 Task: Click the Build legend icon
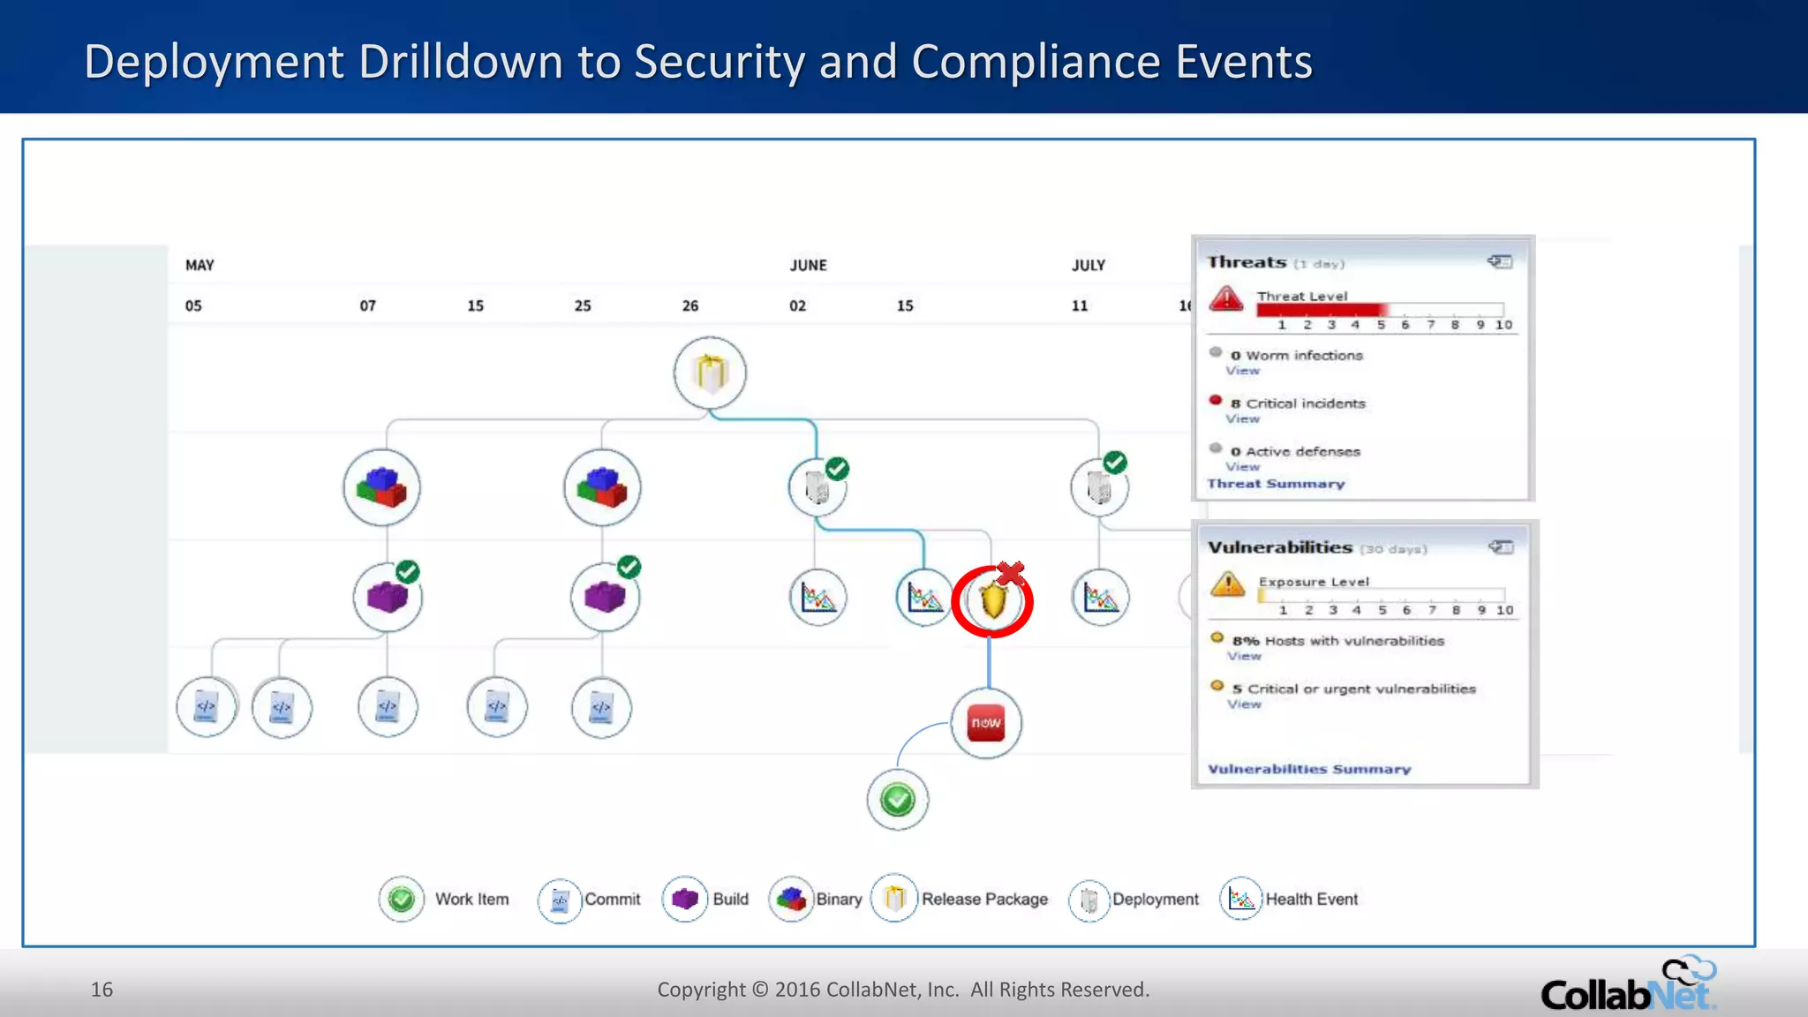coord(685,899)
